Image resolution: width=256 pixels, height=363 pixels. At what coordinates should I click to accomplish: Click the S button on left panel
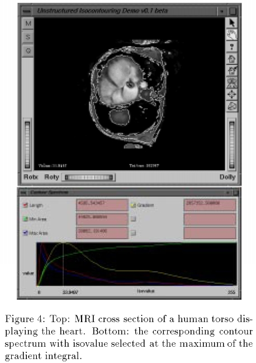click(x=28, y=37)
